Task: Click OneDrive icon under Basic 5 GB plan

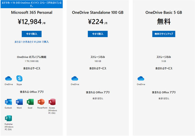Action: tap(141, 78)
